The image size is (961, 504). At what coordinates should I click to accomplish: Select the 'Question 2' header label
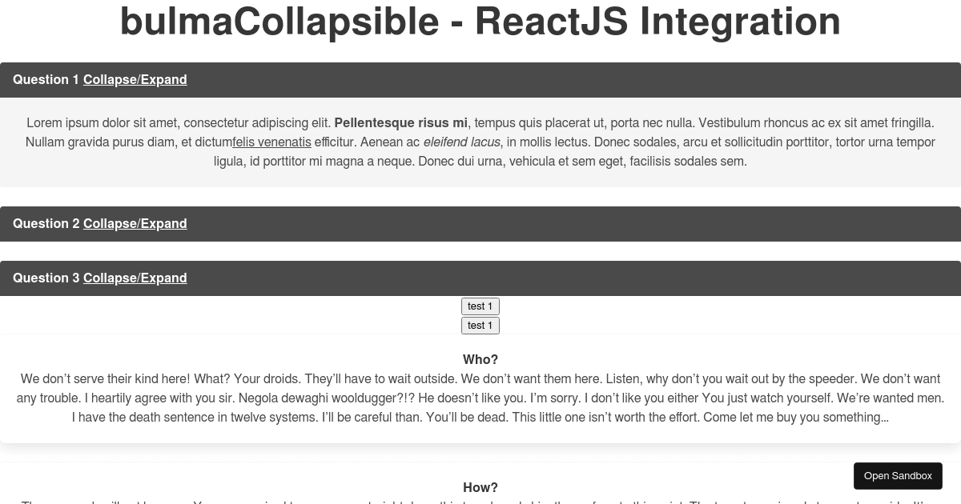[x=46, y=224]
